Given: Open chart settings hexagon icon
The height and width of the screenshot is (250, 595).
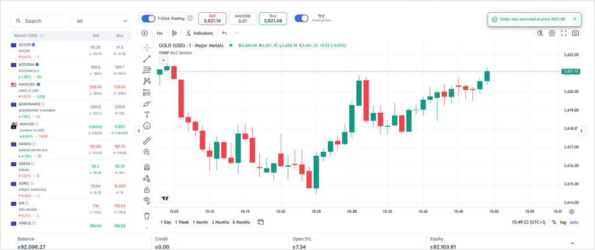Looking at the screenshot, I should 551,33.
